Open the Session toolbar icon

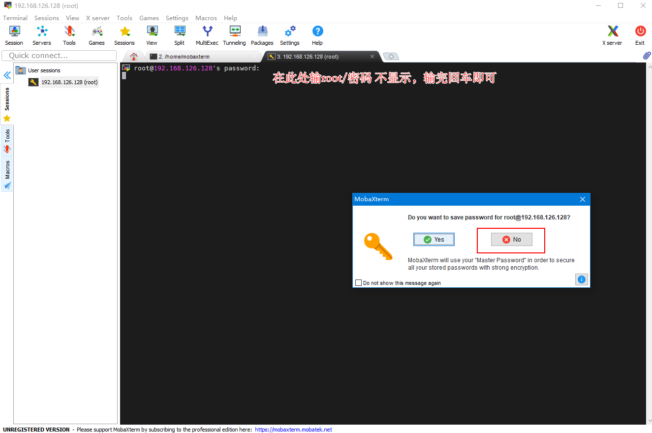coord(14,35)
